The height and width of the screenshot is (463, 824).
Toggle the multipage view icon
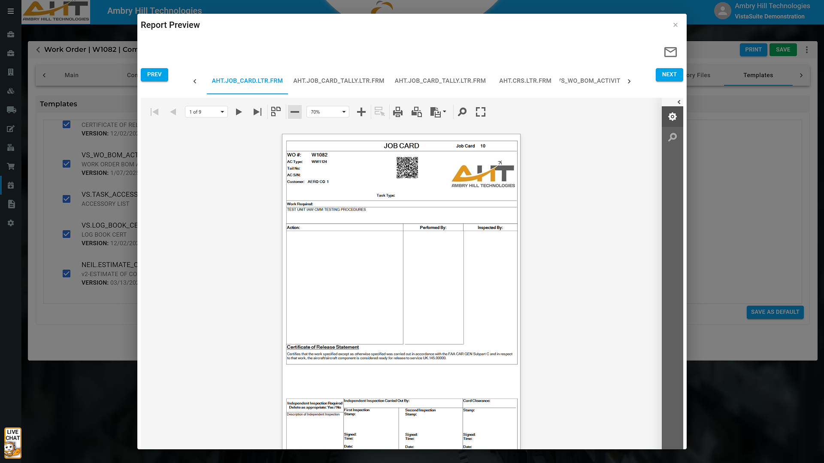pyautogui.click(x=276, y=112)
